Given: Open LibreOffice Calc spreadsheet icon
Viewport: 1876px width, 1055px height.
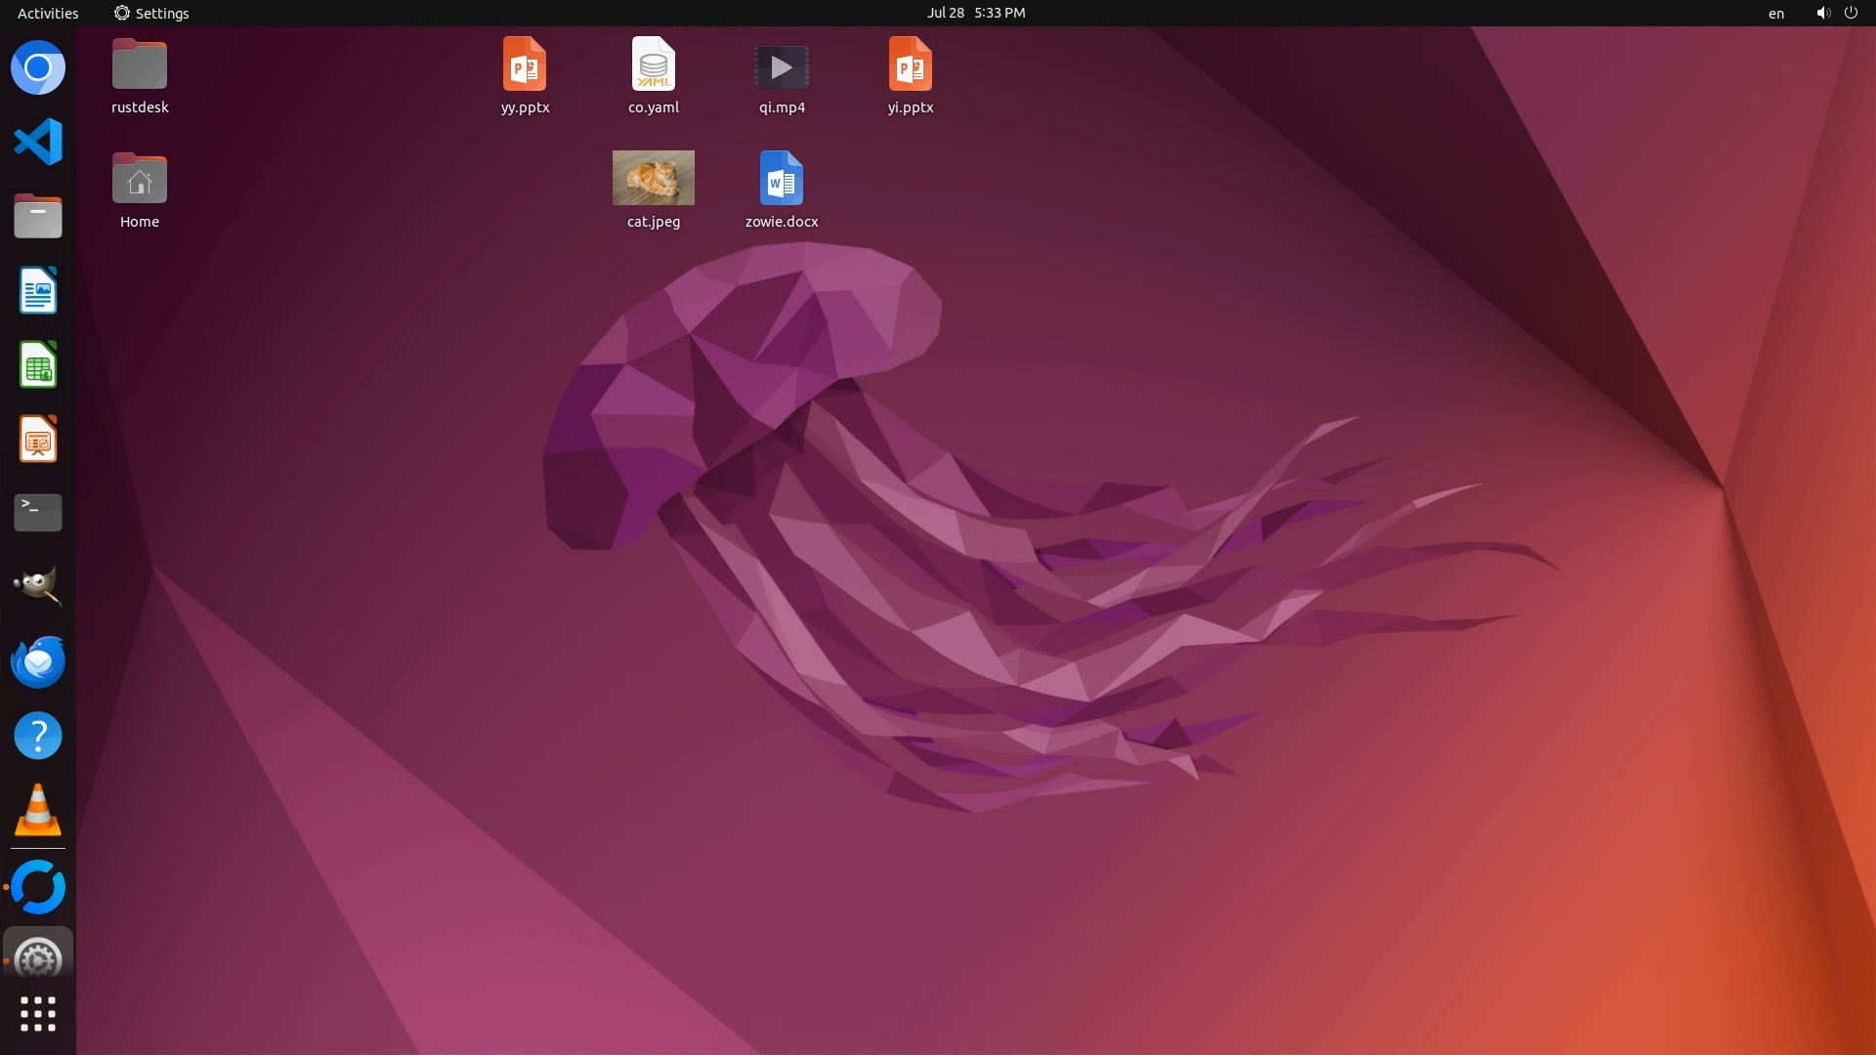Looking at the screenshot, I should pyautogui.click(x=38, y=364).
